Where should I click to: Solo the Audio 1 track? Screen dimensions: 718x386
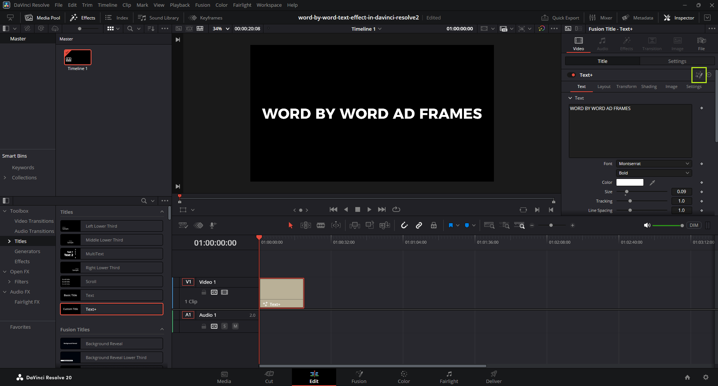click(224, 326)
